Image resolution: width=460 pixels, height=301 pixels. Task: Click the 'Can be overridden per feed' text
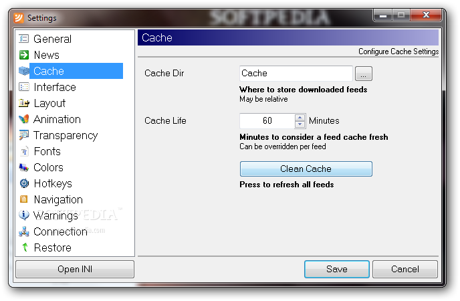283,146
